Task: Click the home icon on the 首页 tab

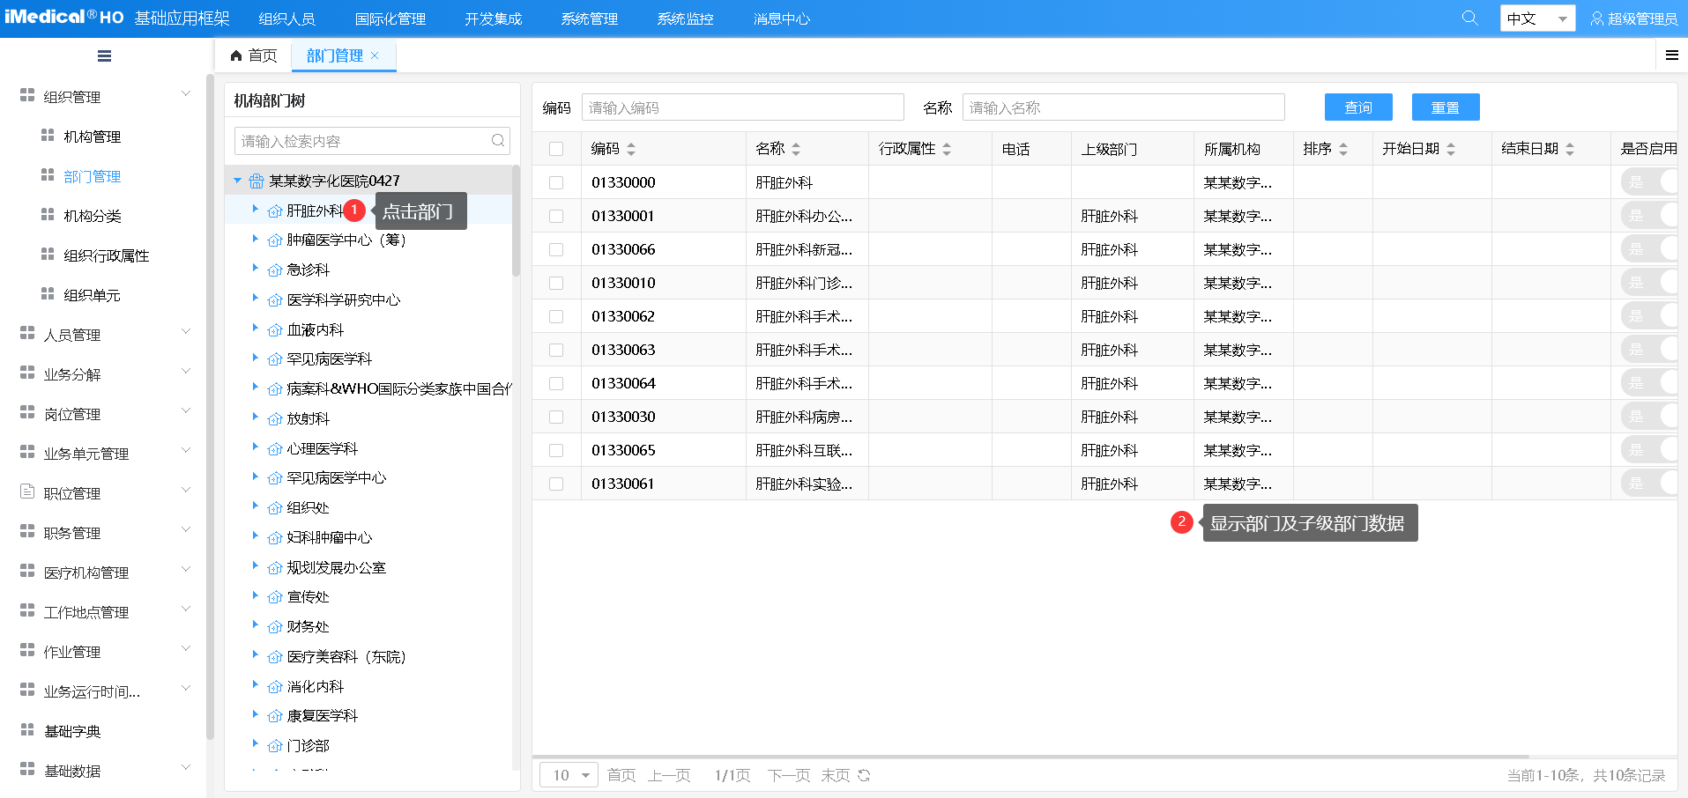Action: pyautogui.click(x=234, y=55)
